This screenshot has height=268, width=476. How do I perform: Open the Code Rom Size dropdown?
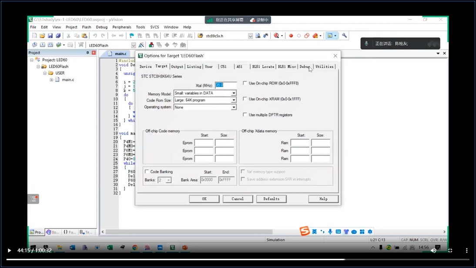233,100
